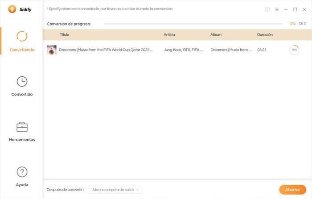Click the Herramientas briefcase icon
Screen dimensions: 312x199
click(x=22, y=127)
